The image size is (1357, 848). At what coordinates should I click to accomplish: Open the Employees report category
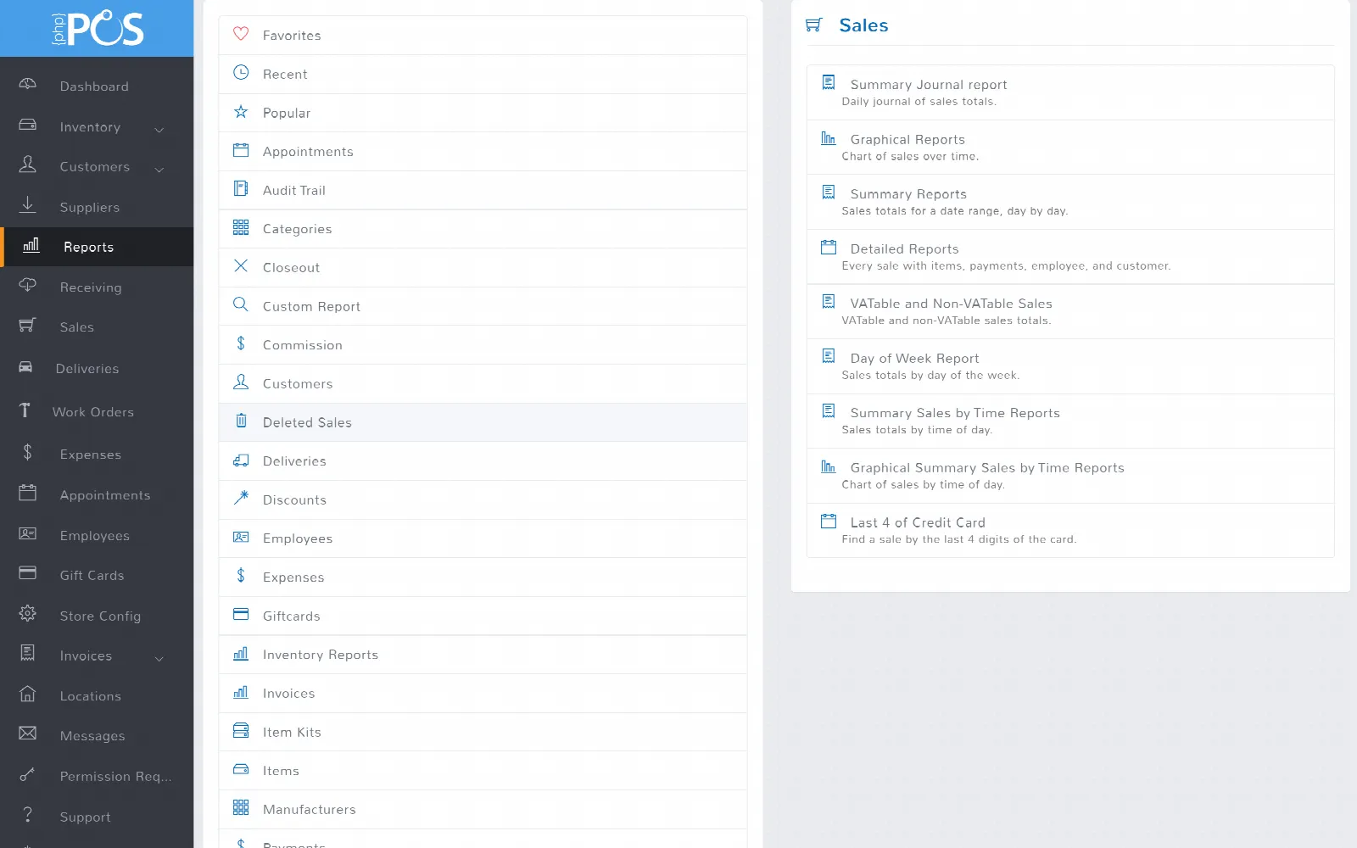point(483,538)
